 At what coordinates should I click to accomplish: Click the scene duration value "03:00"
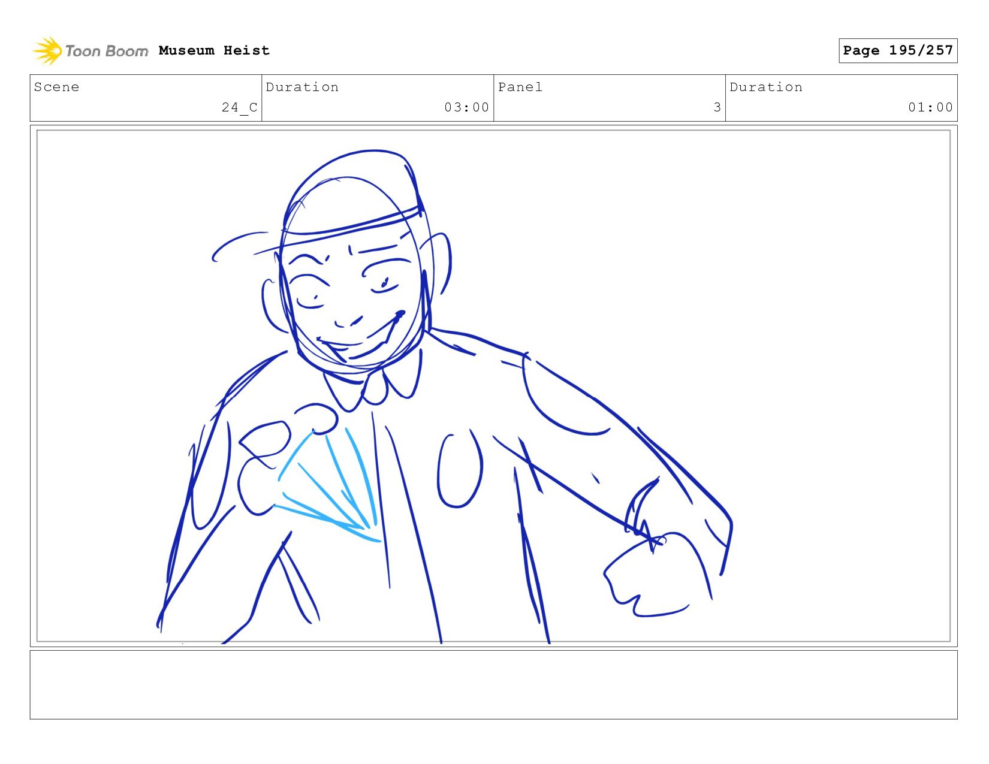click(467, 107)
